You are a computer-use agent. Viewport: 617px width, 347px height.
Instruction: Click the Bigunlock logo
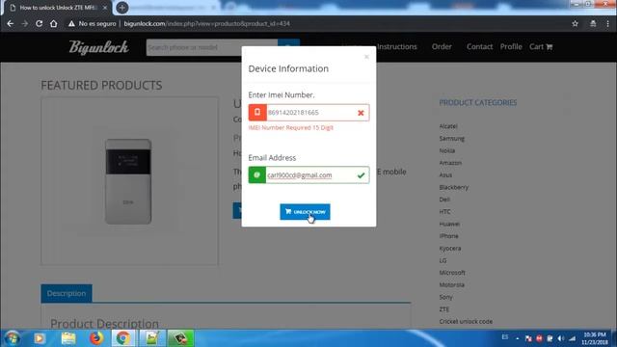[x=98, y=47]
